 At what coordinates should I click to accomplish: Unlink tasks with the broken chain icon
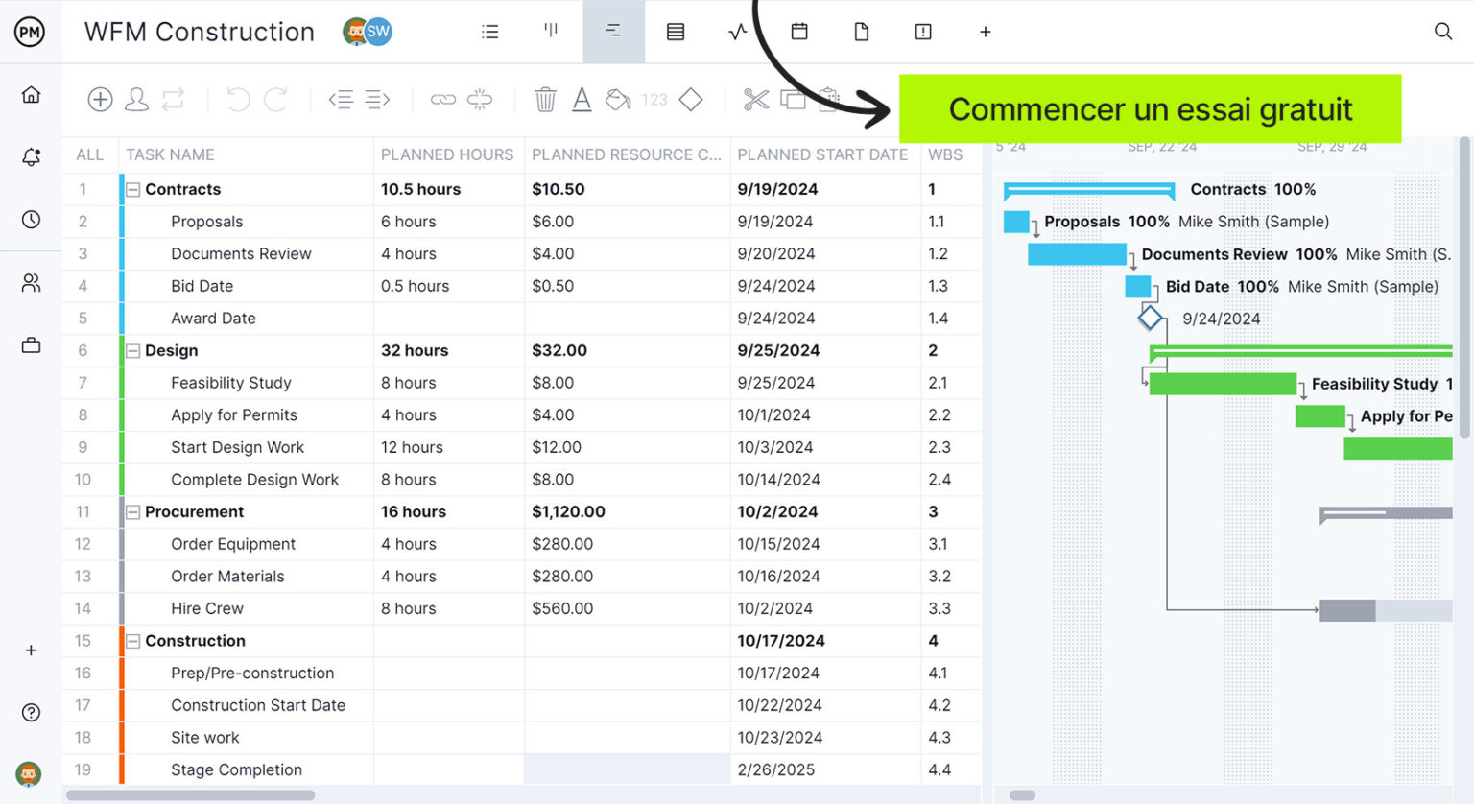click(x=480, y=99)
